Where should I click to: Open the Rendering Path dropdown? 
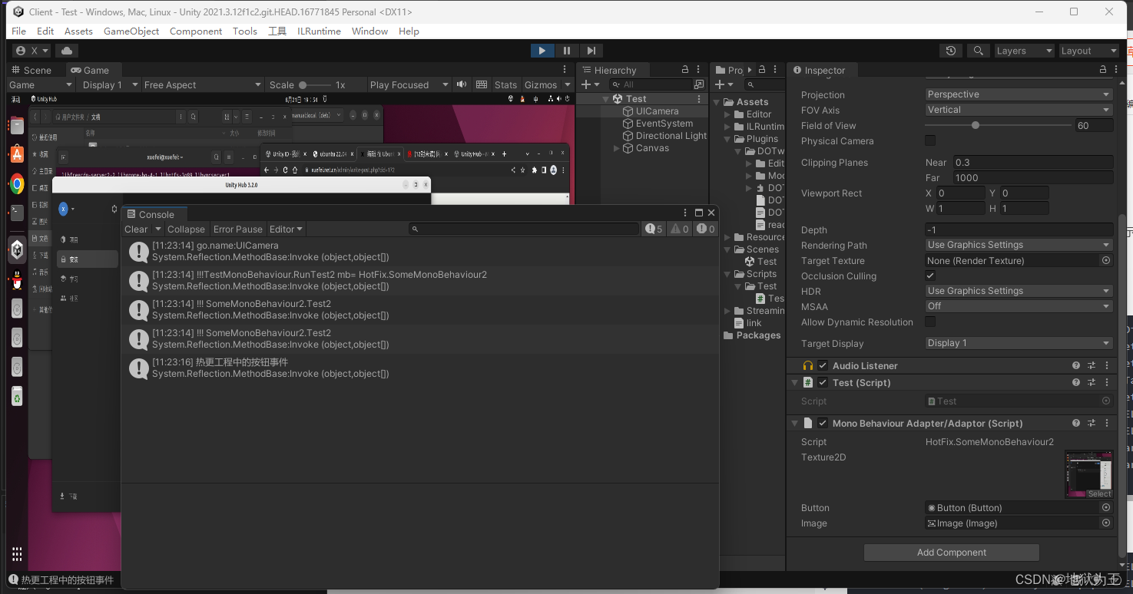coord(1019,245)
